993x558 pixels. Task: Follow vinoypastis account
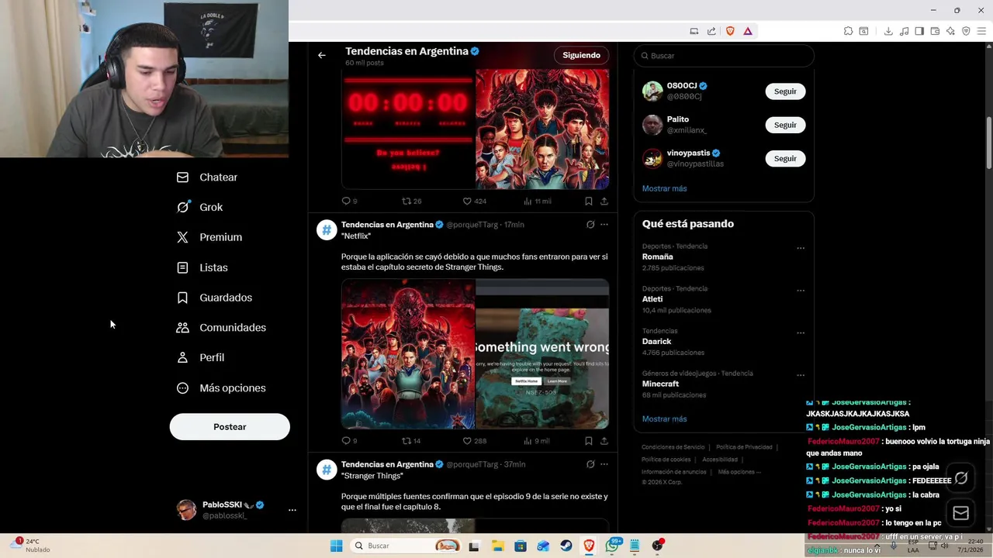click(x=785, y=158)
